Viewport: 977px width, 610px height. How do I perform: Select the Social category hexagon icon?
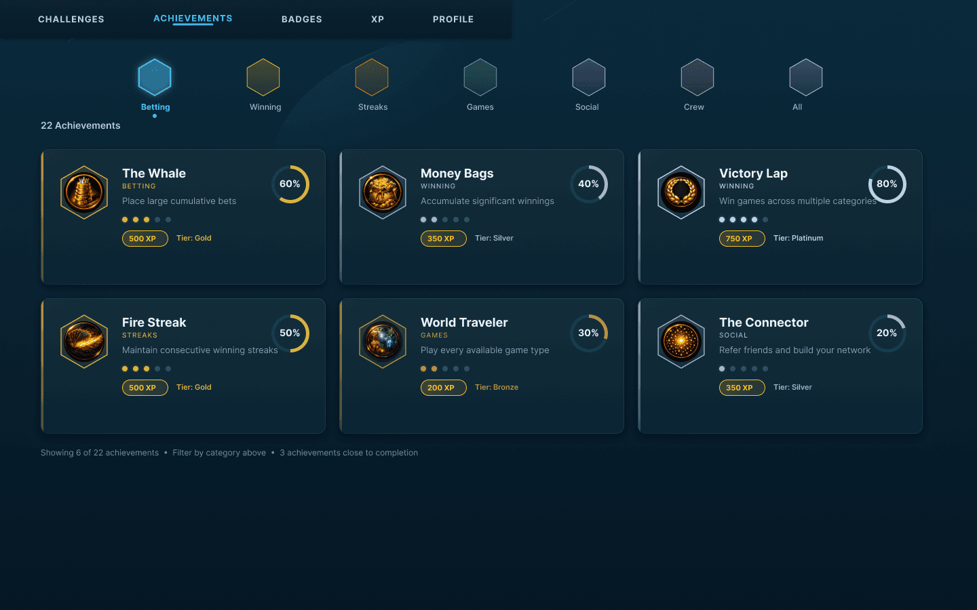[x=589, y=77]
